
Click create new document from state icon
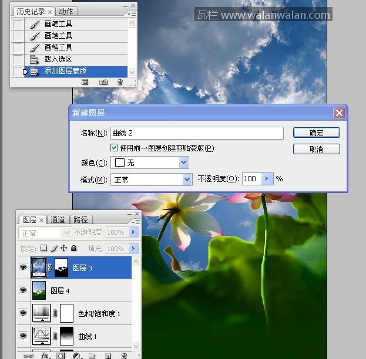pyautogui.click(x=85, y=83)
